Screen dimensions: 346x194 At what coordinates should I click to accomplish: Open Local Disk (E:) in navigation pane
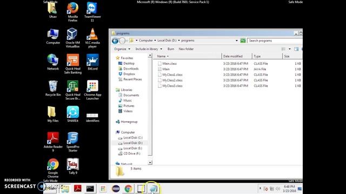pos(132,148)
